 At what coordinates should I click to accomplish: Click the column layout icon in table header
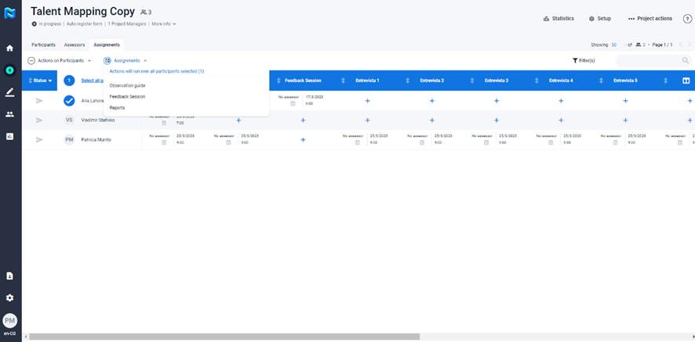[686, 81]
